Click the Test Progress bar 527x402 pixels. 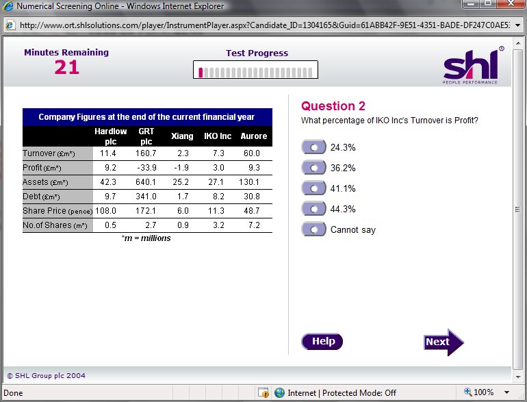coord(255,70)
